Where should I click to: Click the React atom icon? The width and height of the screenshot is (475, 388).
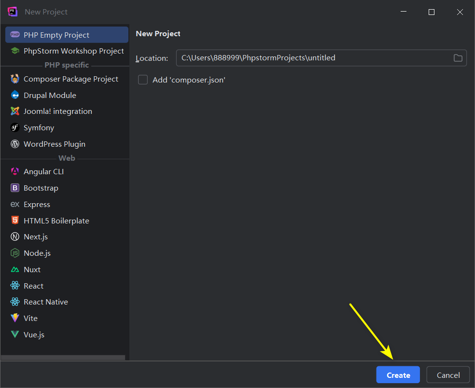(15, 286)
